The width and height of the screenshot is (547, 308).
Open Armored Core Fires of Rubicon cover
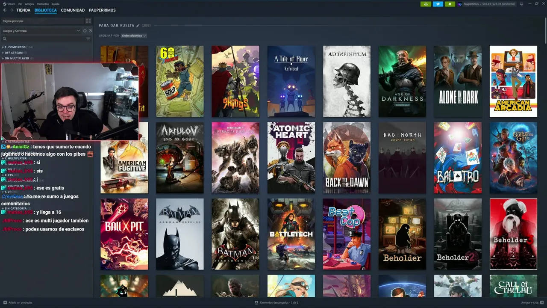coord(235,158)
